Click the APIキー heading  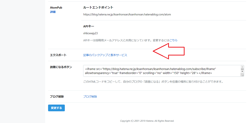click(89, 26)
